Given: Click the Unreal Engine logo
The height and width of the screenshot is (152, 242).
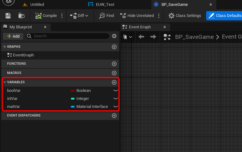Looking at the screenshot, I should tap(8, 2).
